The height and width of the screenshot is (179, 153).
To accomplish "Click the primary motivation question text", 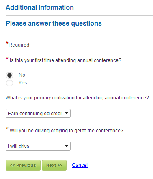I will click(x=77, y=98).
